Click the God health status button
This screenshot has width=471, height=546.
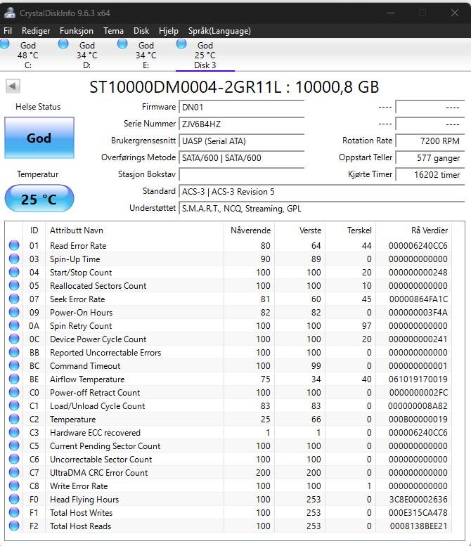(39, 138)
